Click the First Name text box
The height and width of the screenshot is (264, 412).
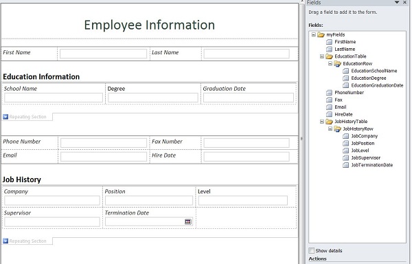103,54
